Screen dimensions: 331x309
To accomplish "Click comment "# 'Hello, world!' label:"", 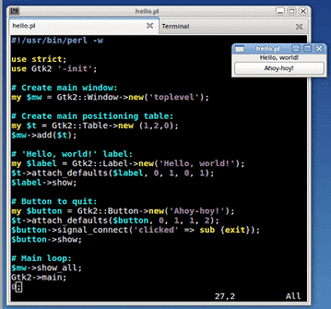I will coord(72,154).
